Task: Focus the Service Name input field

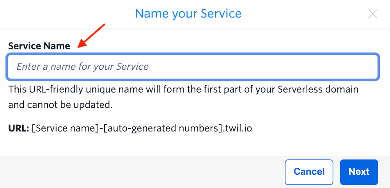Action: (x=193, y=67)
